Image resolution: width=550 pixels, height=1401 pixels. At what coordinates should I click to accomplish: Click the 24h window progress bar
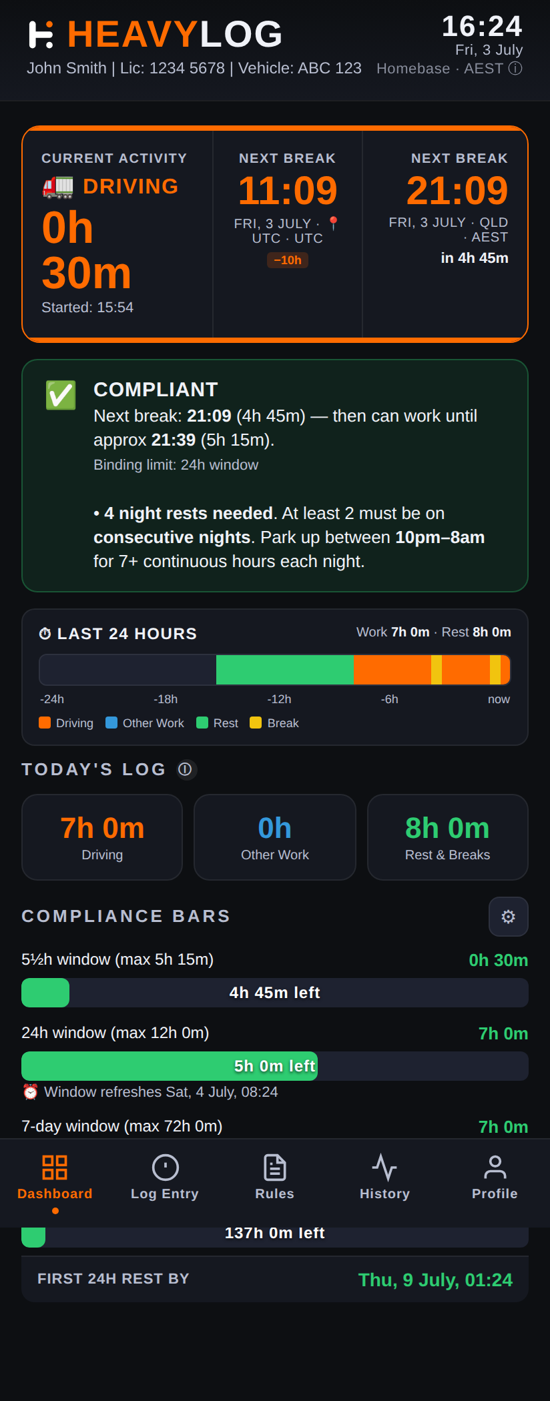click(275, 1066)
